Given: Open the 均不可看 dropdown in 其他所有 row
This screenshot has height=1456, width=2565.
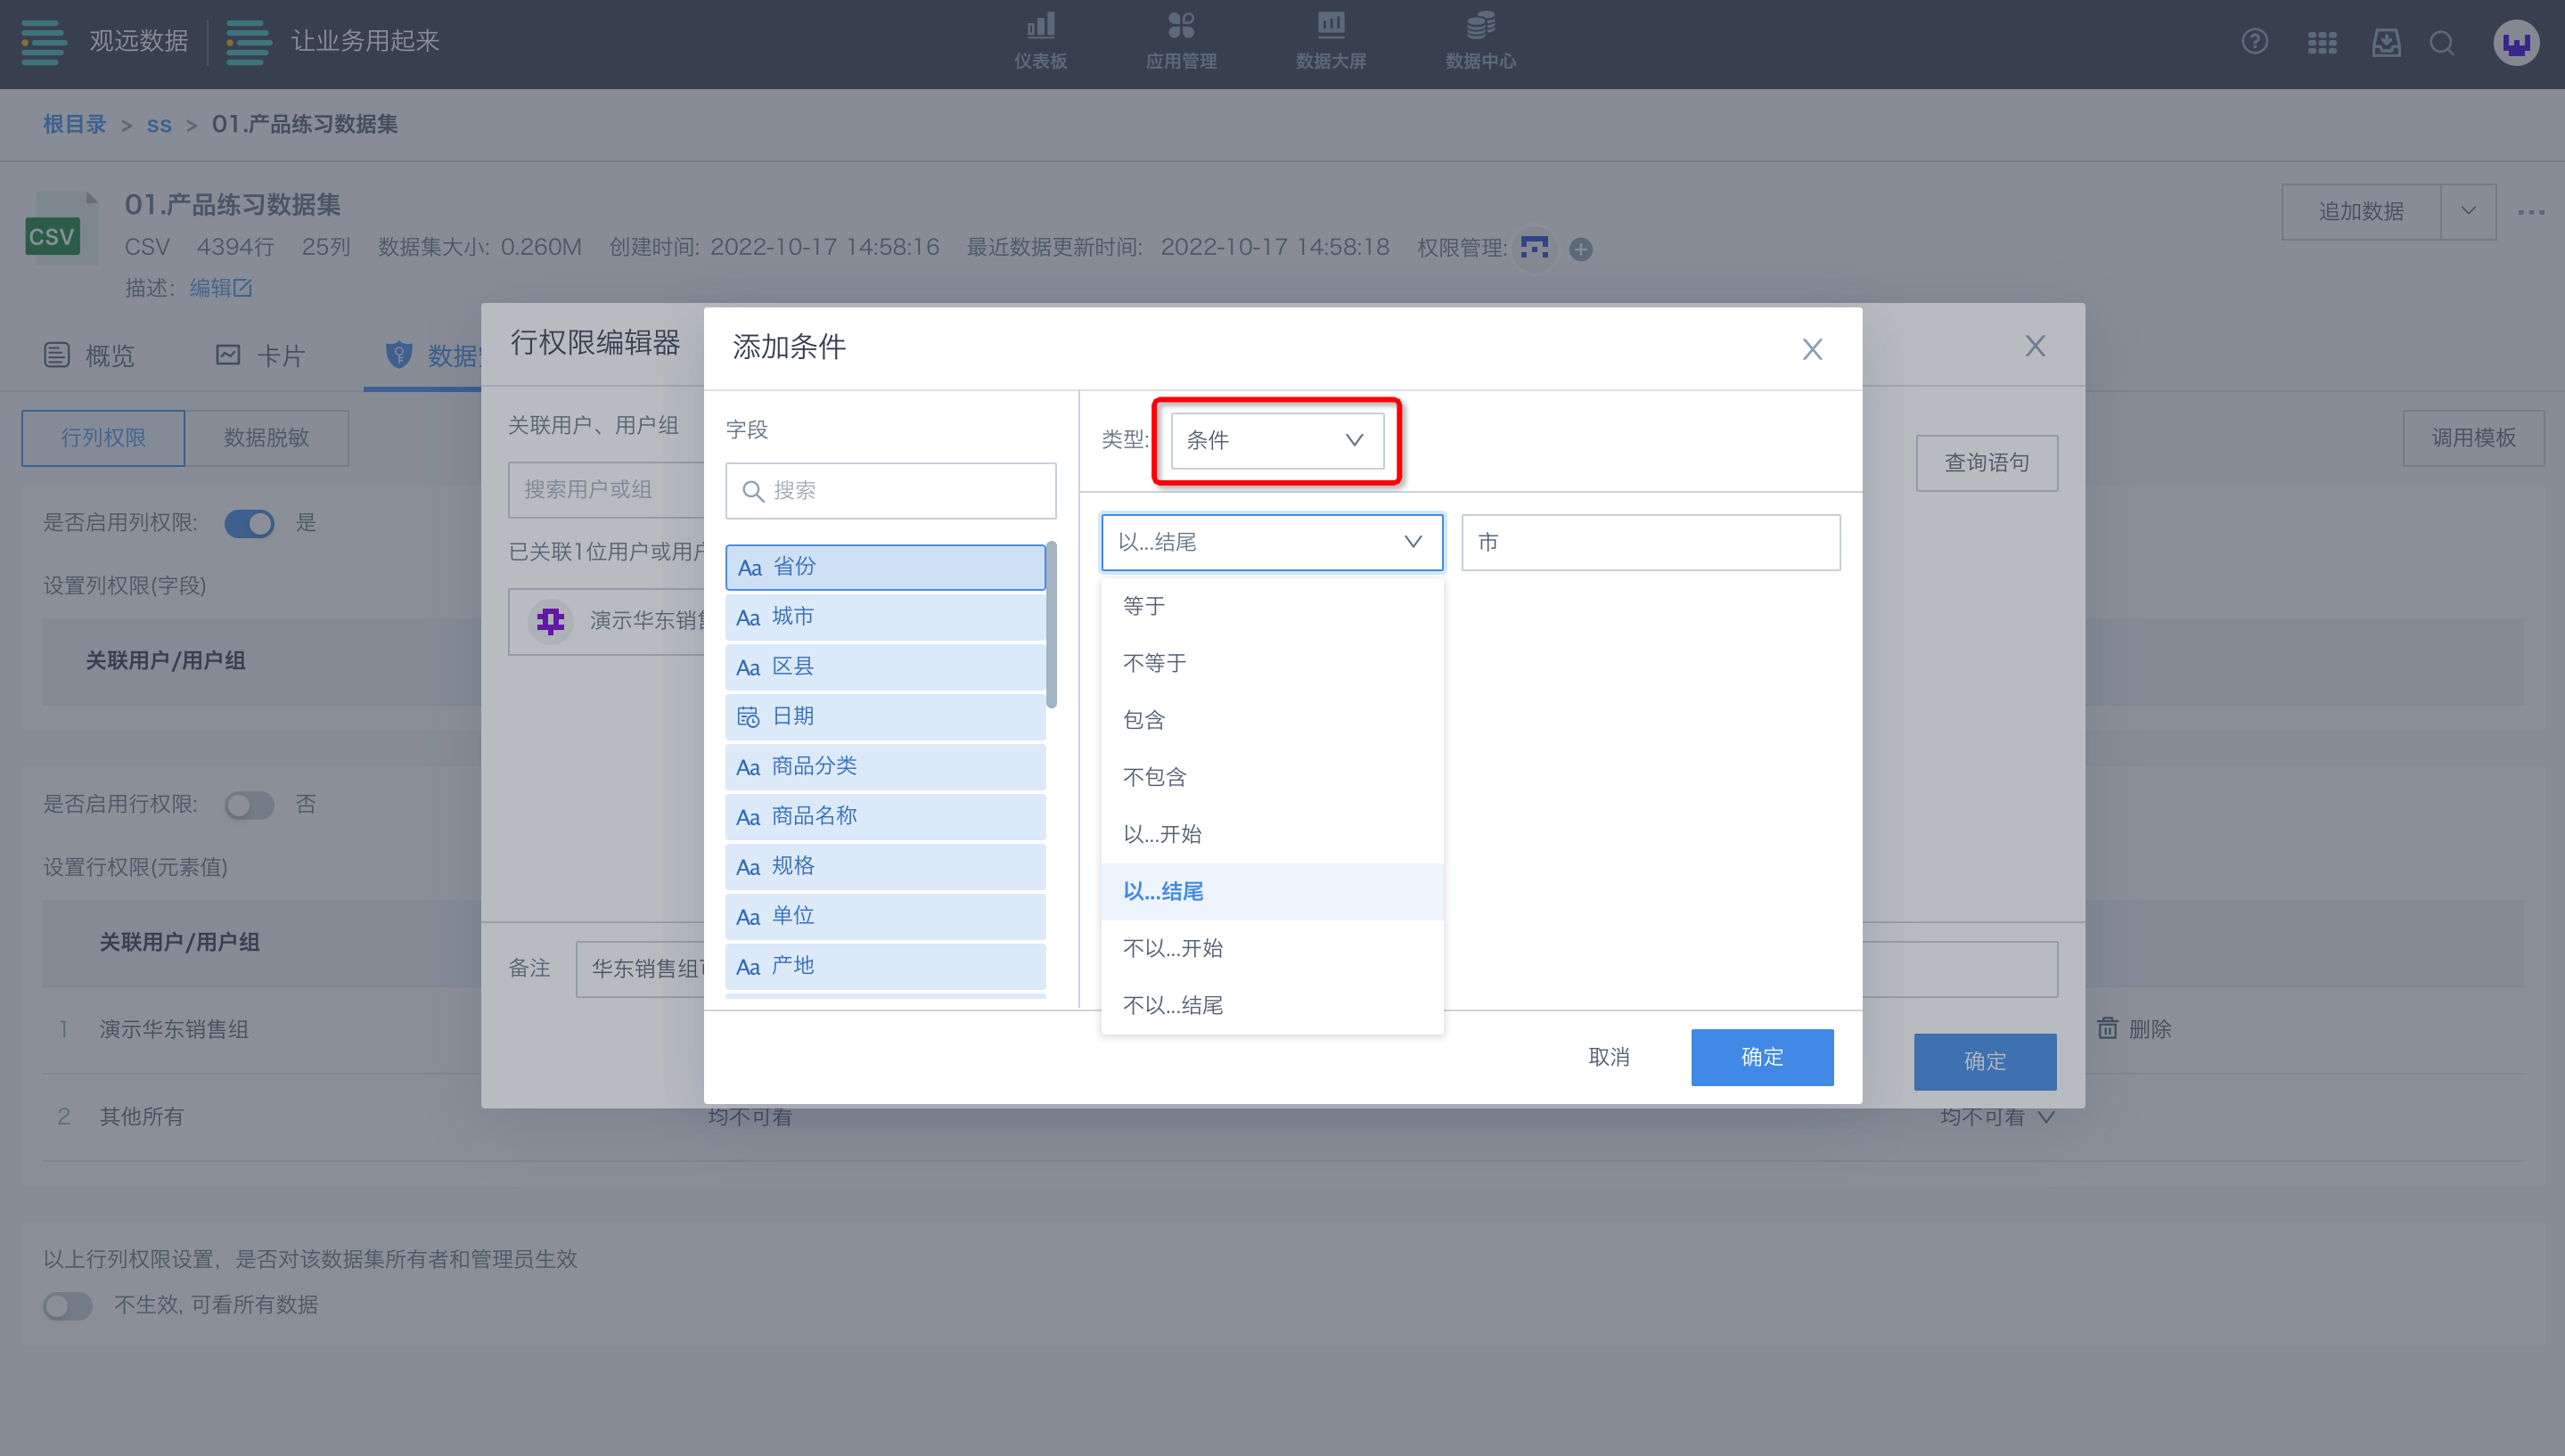Looking at the screenshot, I should (x=1996, y=1116).
